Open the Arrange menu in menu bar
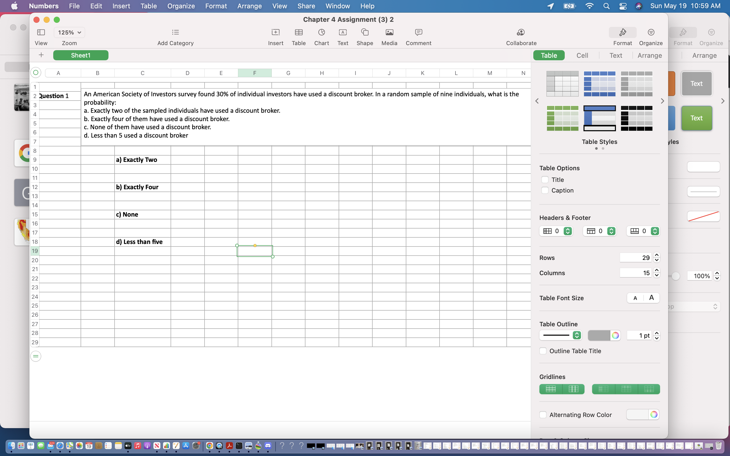Screen dimensions: 730x456 coord(249,6)
